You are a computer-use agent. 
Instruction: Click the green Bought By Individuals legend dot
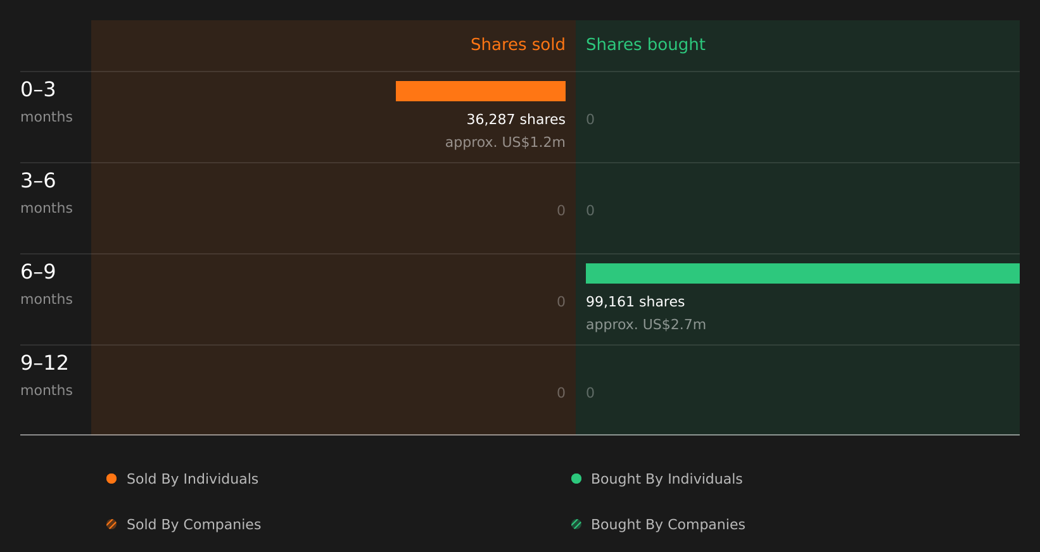pyautogui.click(x=576, y=479)
